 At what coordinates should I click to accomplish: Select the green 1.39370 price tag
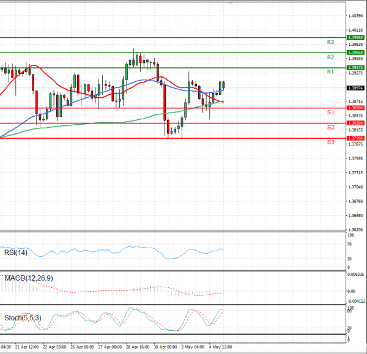[355, 67]
